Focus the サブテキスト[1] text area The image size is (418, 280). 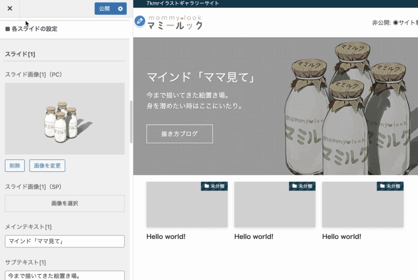pos(64,276)
